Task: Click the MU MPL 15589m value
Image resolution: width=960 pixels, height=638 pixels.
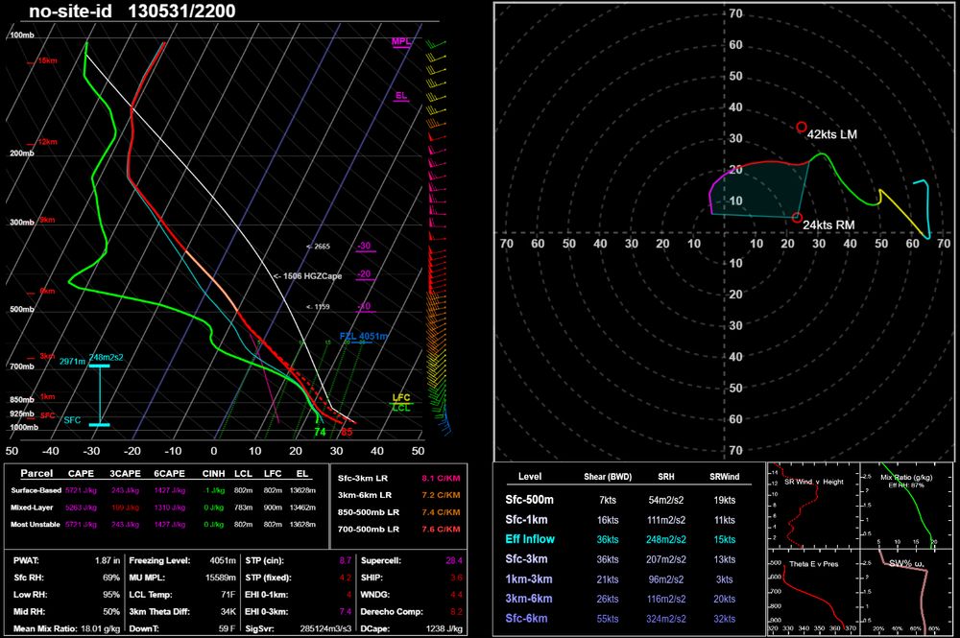Action: (221, 578)
